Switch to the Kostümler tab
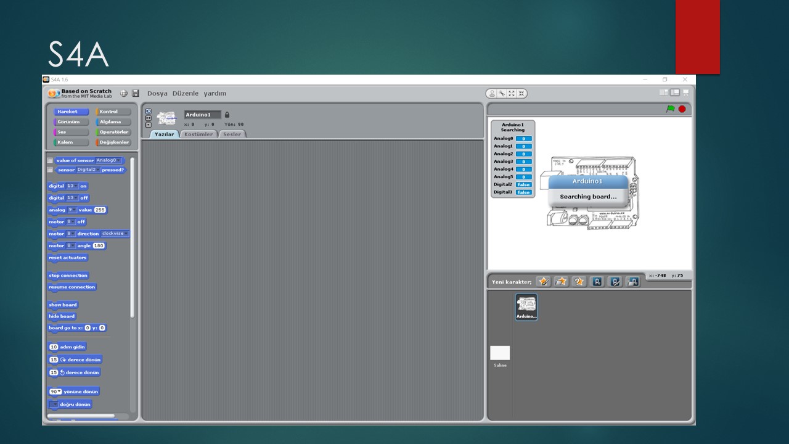789x444 pixels. coord(199,134)
